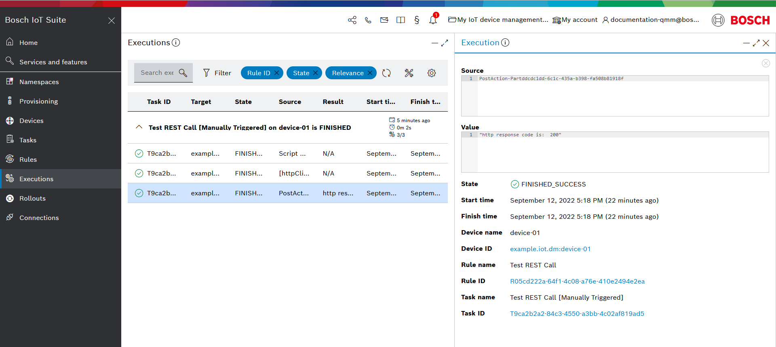Image resolution: width=776 pixels, height=347 pixels.
Task: Open table settings gear icon
Action: pos(432,73)
